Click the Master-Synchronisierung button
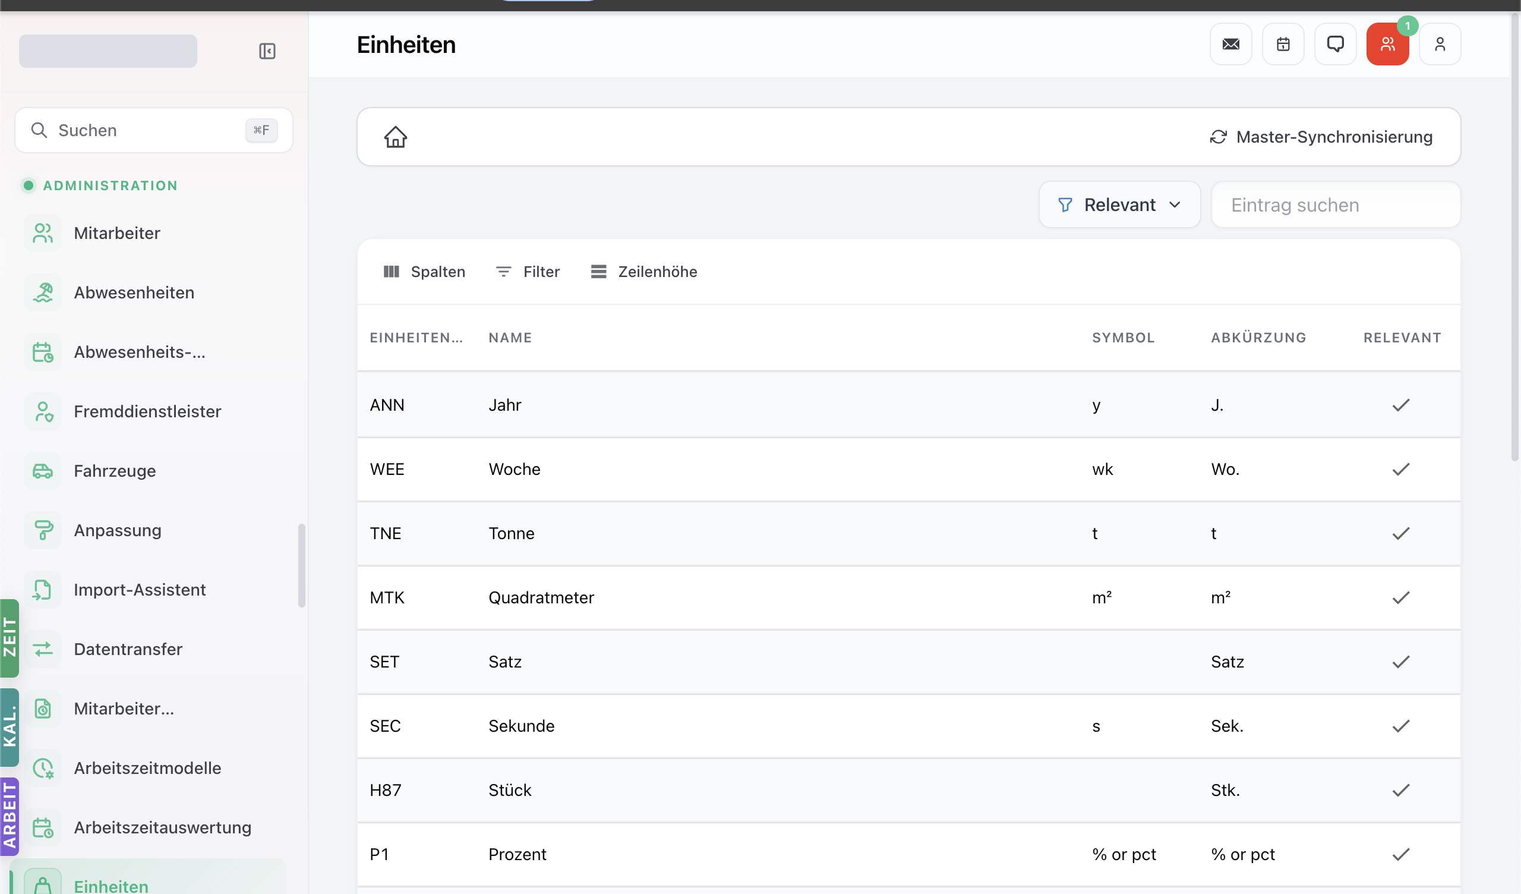 click(x=1321, y=137)
